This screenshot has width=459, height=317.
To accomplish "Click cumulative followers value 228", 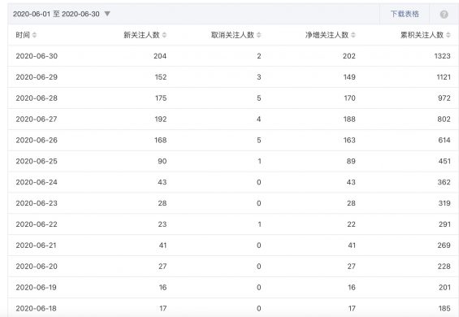I will tap(444, 267).
